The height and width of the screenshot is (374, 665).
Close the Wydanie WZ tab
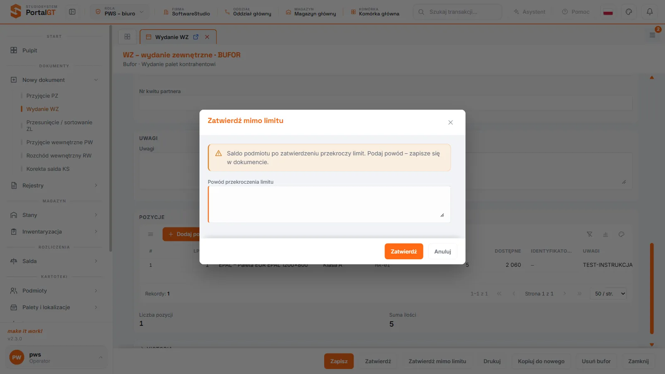(x=207, y=37)
